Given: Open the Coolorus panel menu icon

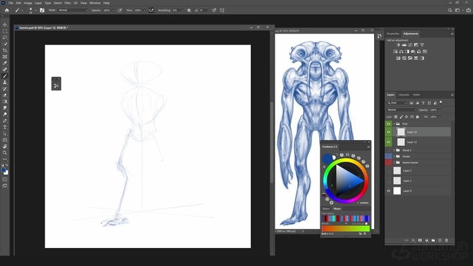Looking at the screenshot, I should pyautogui.click(x=368, y=147).
